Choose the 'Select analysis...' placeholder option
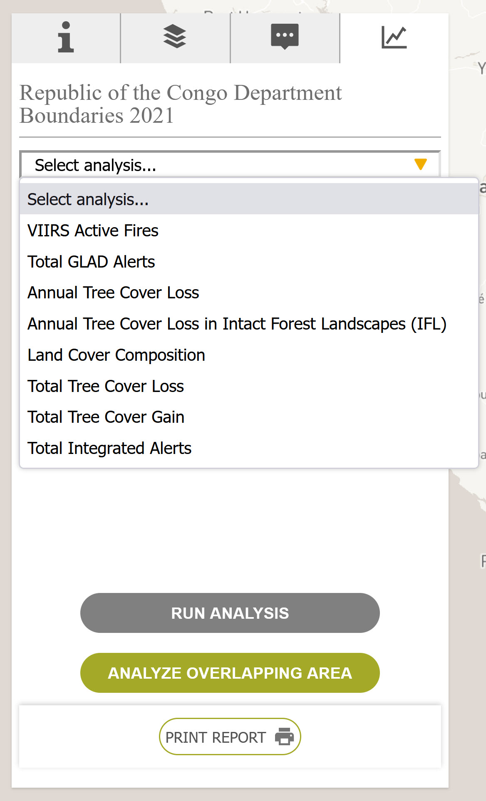 [x=88, y=200]
